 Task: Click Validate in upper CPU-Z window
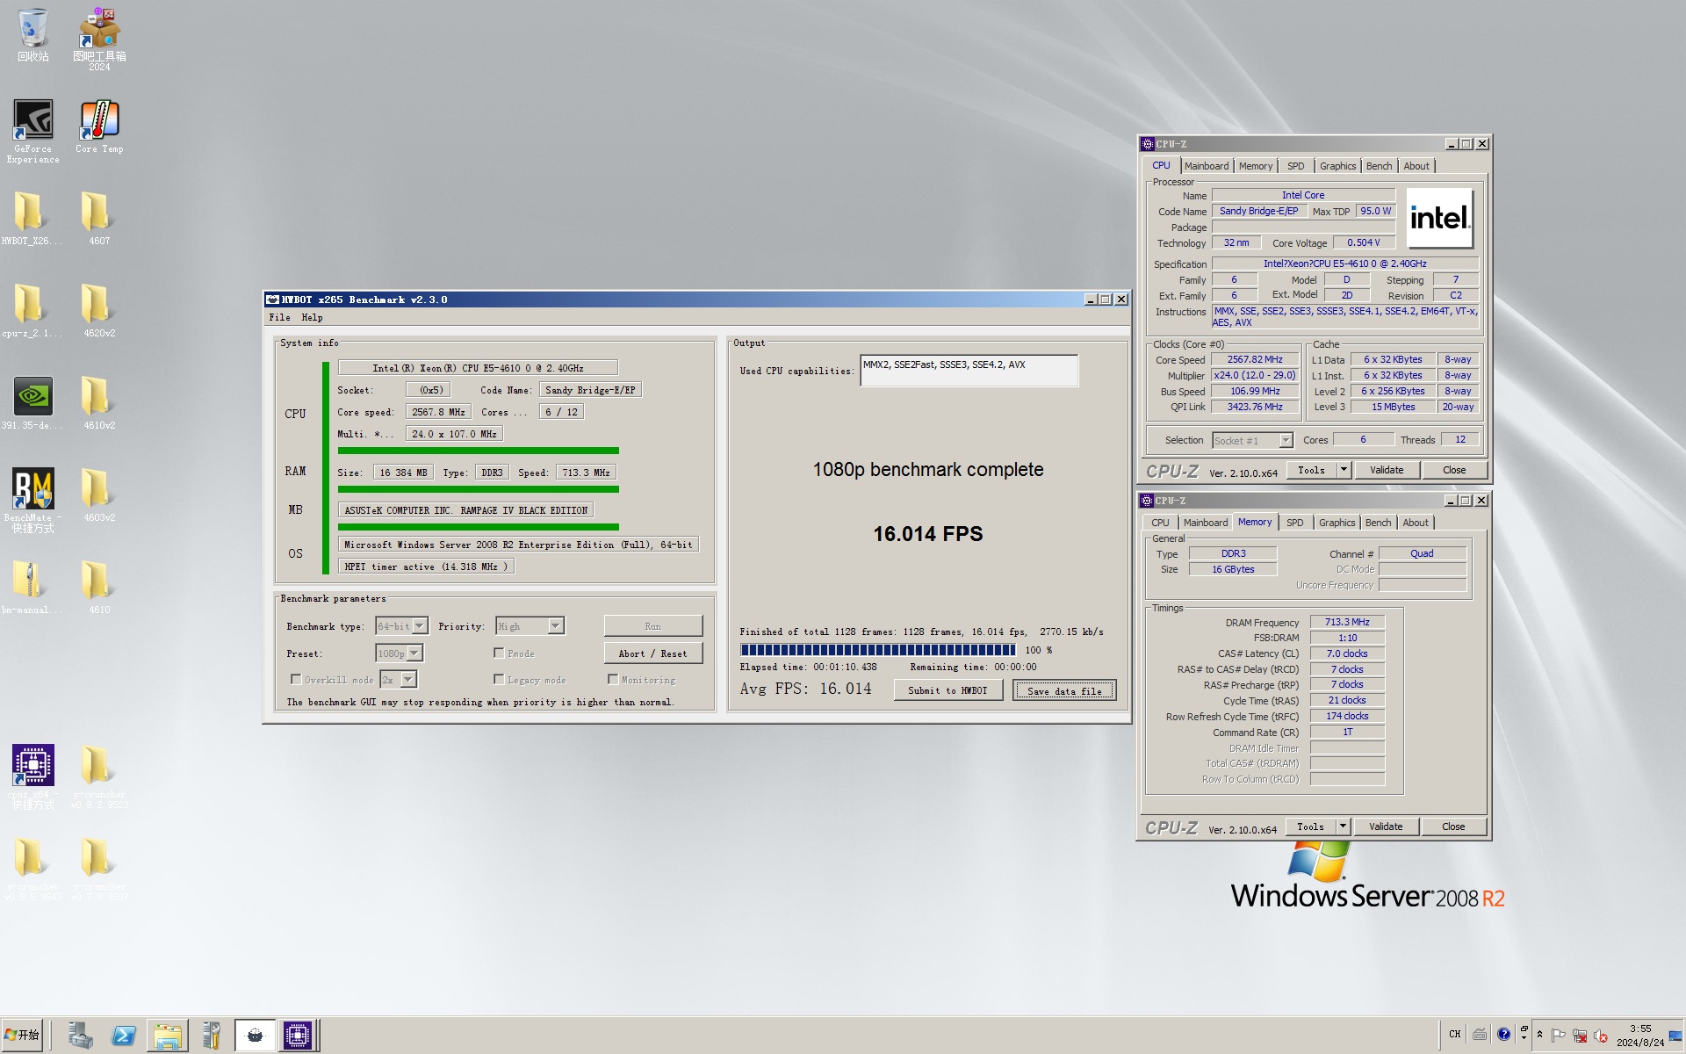click(1386, 470)
